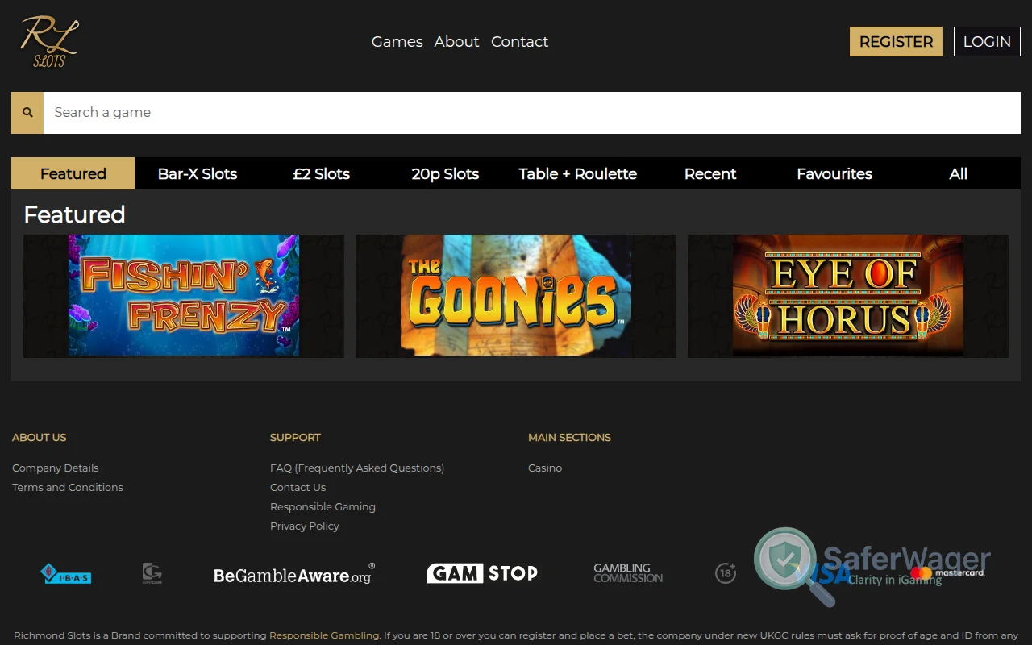Click the search magnifier icon
This screenshot has height=645, width=1032.
pyautogui.click(x=27, y=112)
